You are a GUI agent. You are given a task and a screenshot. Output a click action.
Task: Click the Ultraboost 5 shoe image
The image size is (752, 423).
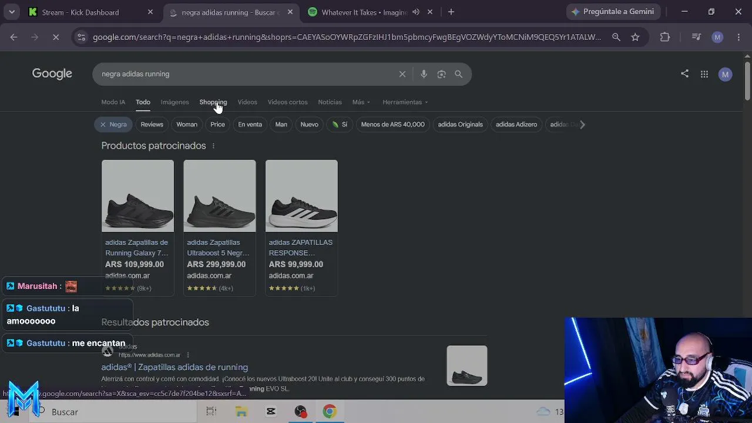[220, 196]
